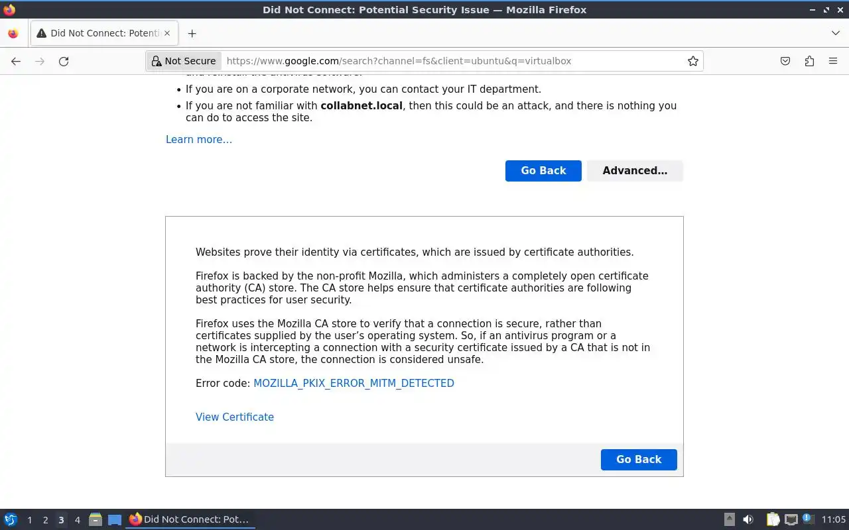This screenshot has width=849, height=530.
Task: Switch to workspace 4
Action: click(77, 519)
